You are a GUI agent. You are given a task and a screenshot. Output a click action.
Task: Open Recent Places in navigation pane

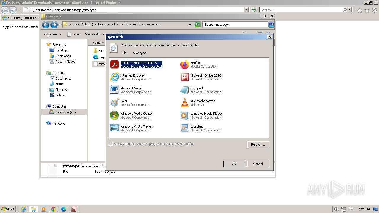point(65,62)
